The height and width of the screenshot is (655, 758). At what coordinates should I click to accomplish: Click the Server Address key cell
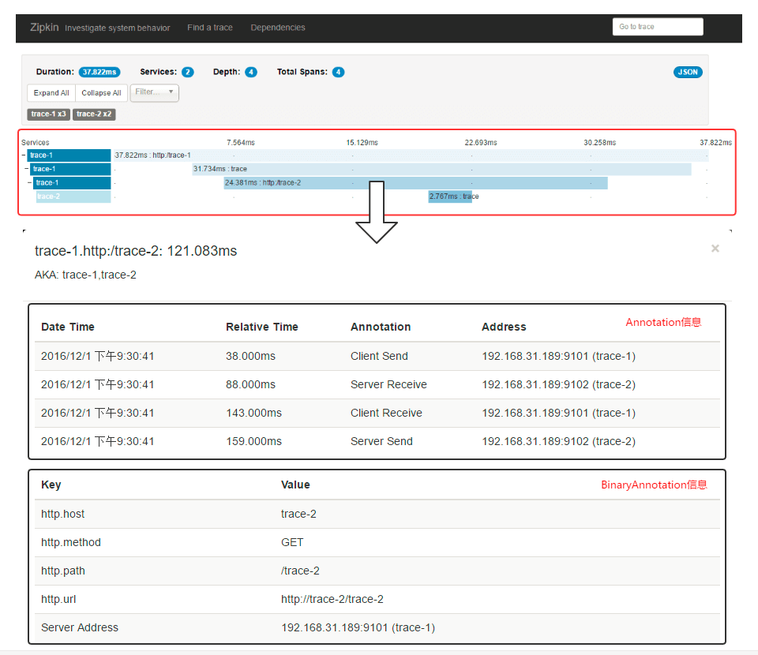click(x=79, y=627)
